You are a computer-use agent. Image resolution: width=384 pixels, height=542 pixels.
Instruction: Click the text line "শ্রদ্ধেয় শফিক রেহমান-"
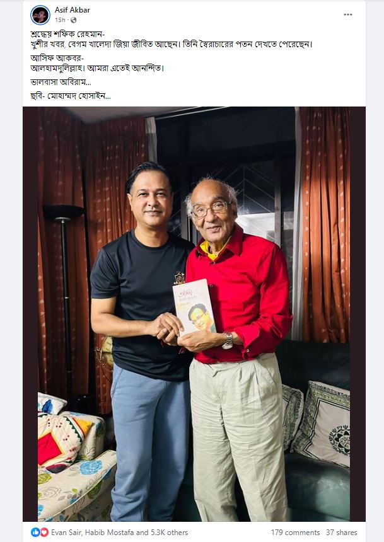[x=67, y=34]
